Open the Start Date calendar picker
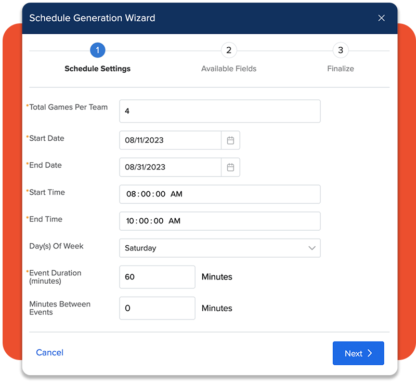This screenshot has height=385, width=416. tap(231, 140)
